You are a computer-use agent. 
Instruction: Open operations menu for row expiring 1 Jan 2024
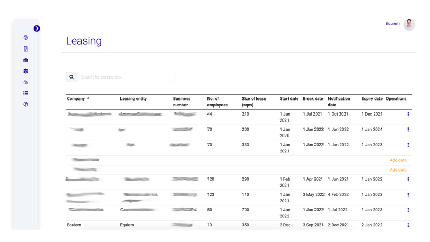tap(408, 130)
